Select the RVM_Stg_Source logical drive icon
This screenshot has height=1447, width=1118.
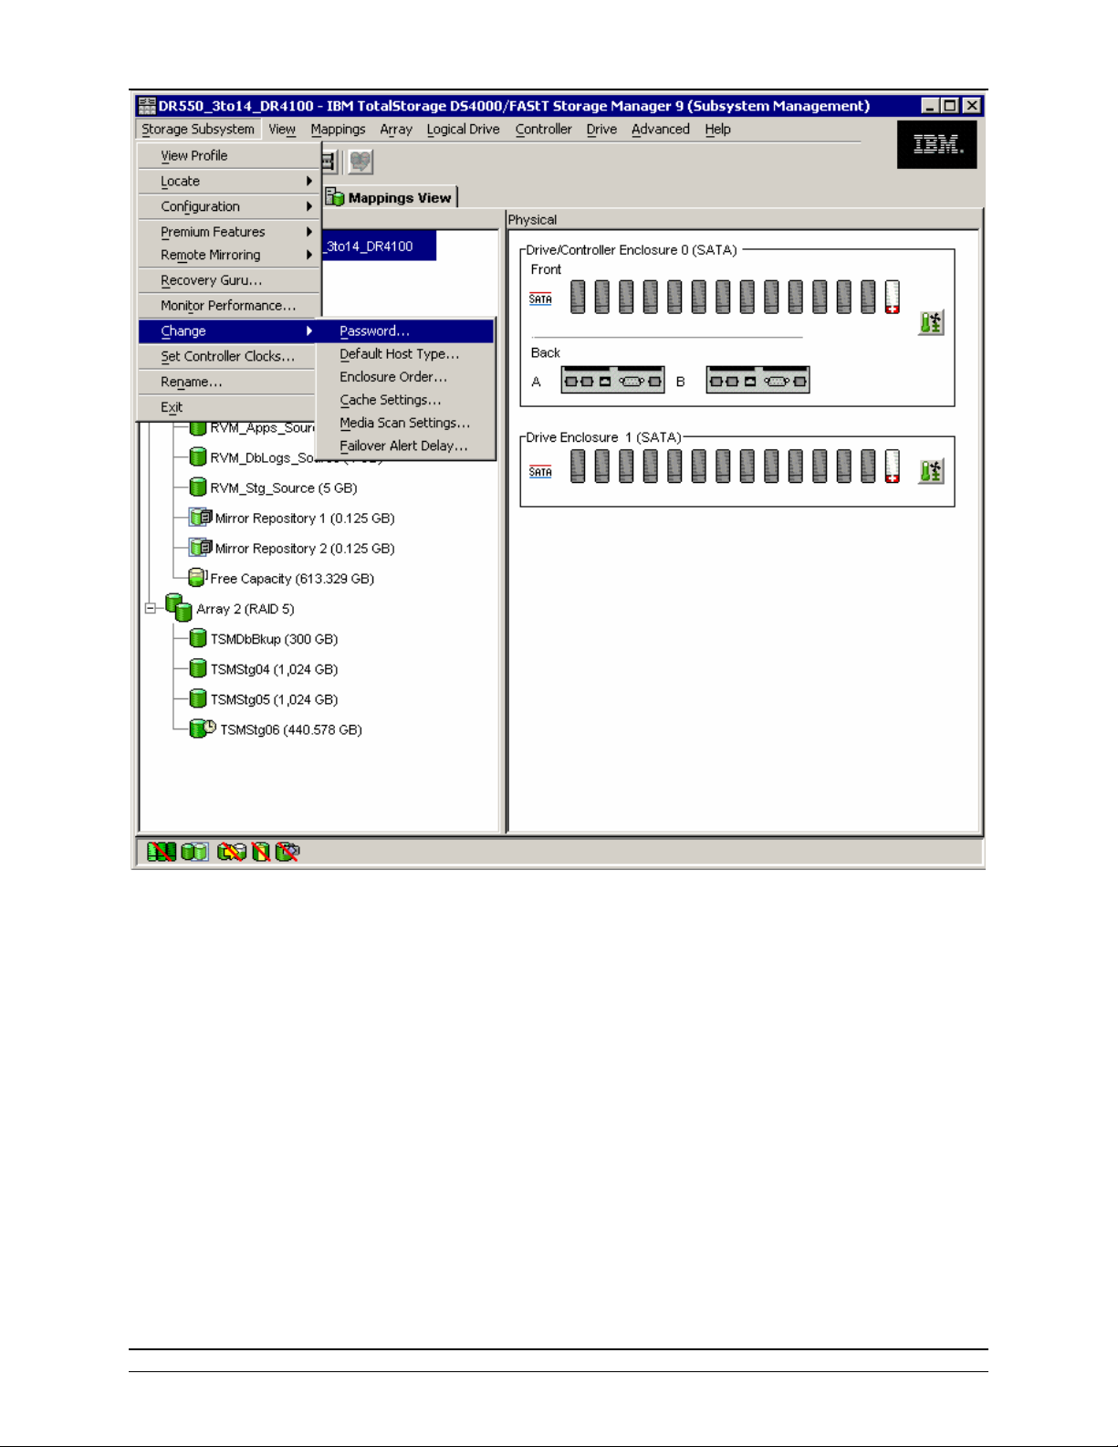coord(197,487)
